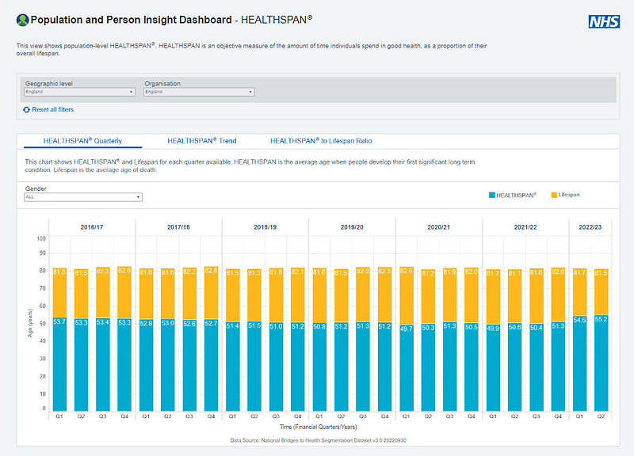
Task: Open the HEALTHSPAN to Lifespan Ratio tab
Action: (x=321, y=141)
